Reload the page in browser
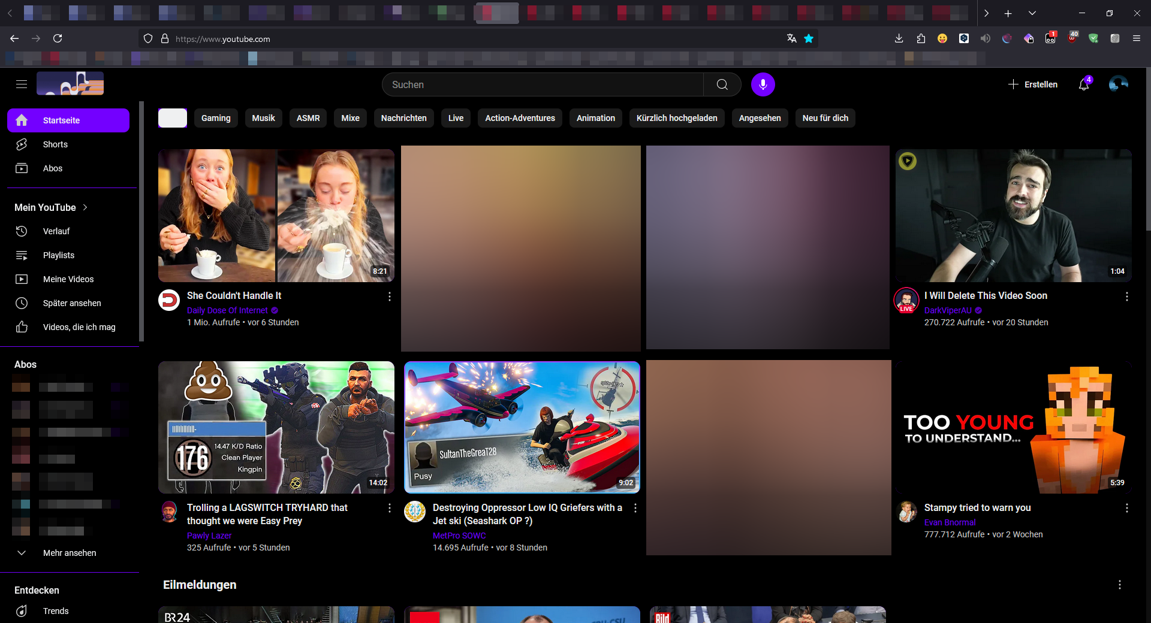Screen dimensions: 1151x623 click(58, 38)
